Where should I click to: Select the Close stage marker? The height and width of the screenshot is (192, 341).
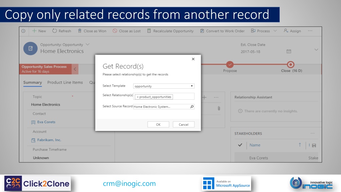[290, 64]
